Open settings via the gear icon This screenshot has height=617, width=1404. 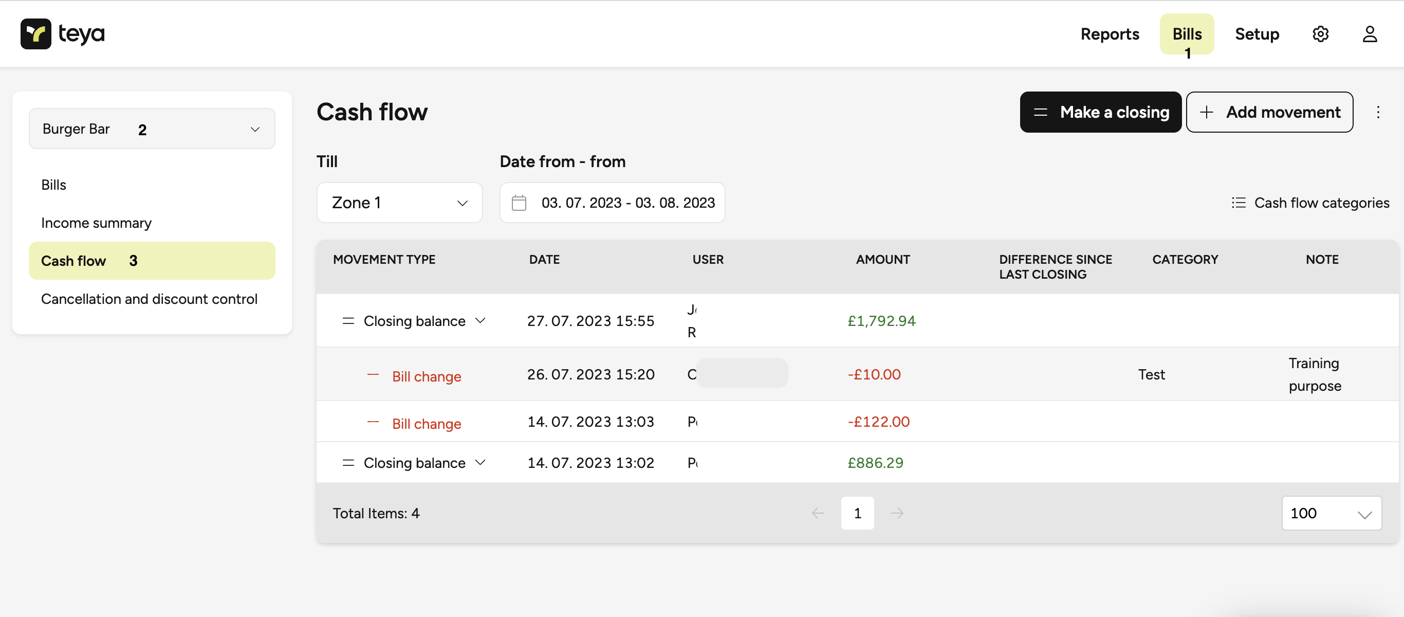click(1320, 34)
